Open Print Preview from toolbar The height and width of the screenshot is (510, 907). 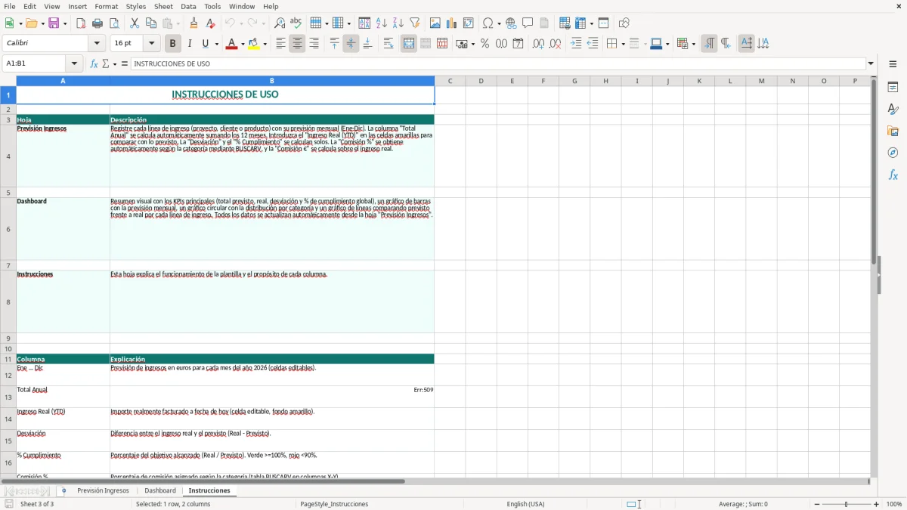tap(114, 23)
